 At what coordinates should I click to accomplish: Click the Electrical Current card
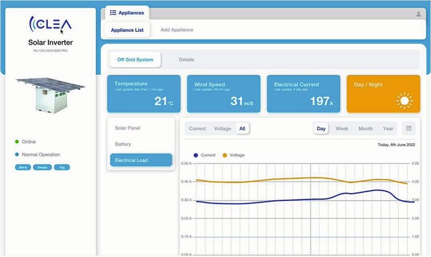(x=303, y=94)
